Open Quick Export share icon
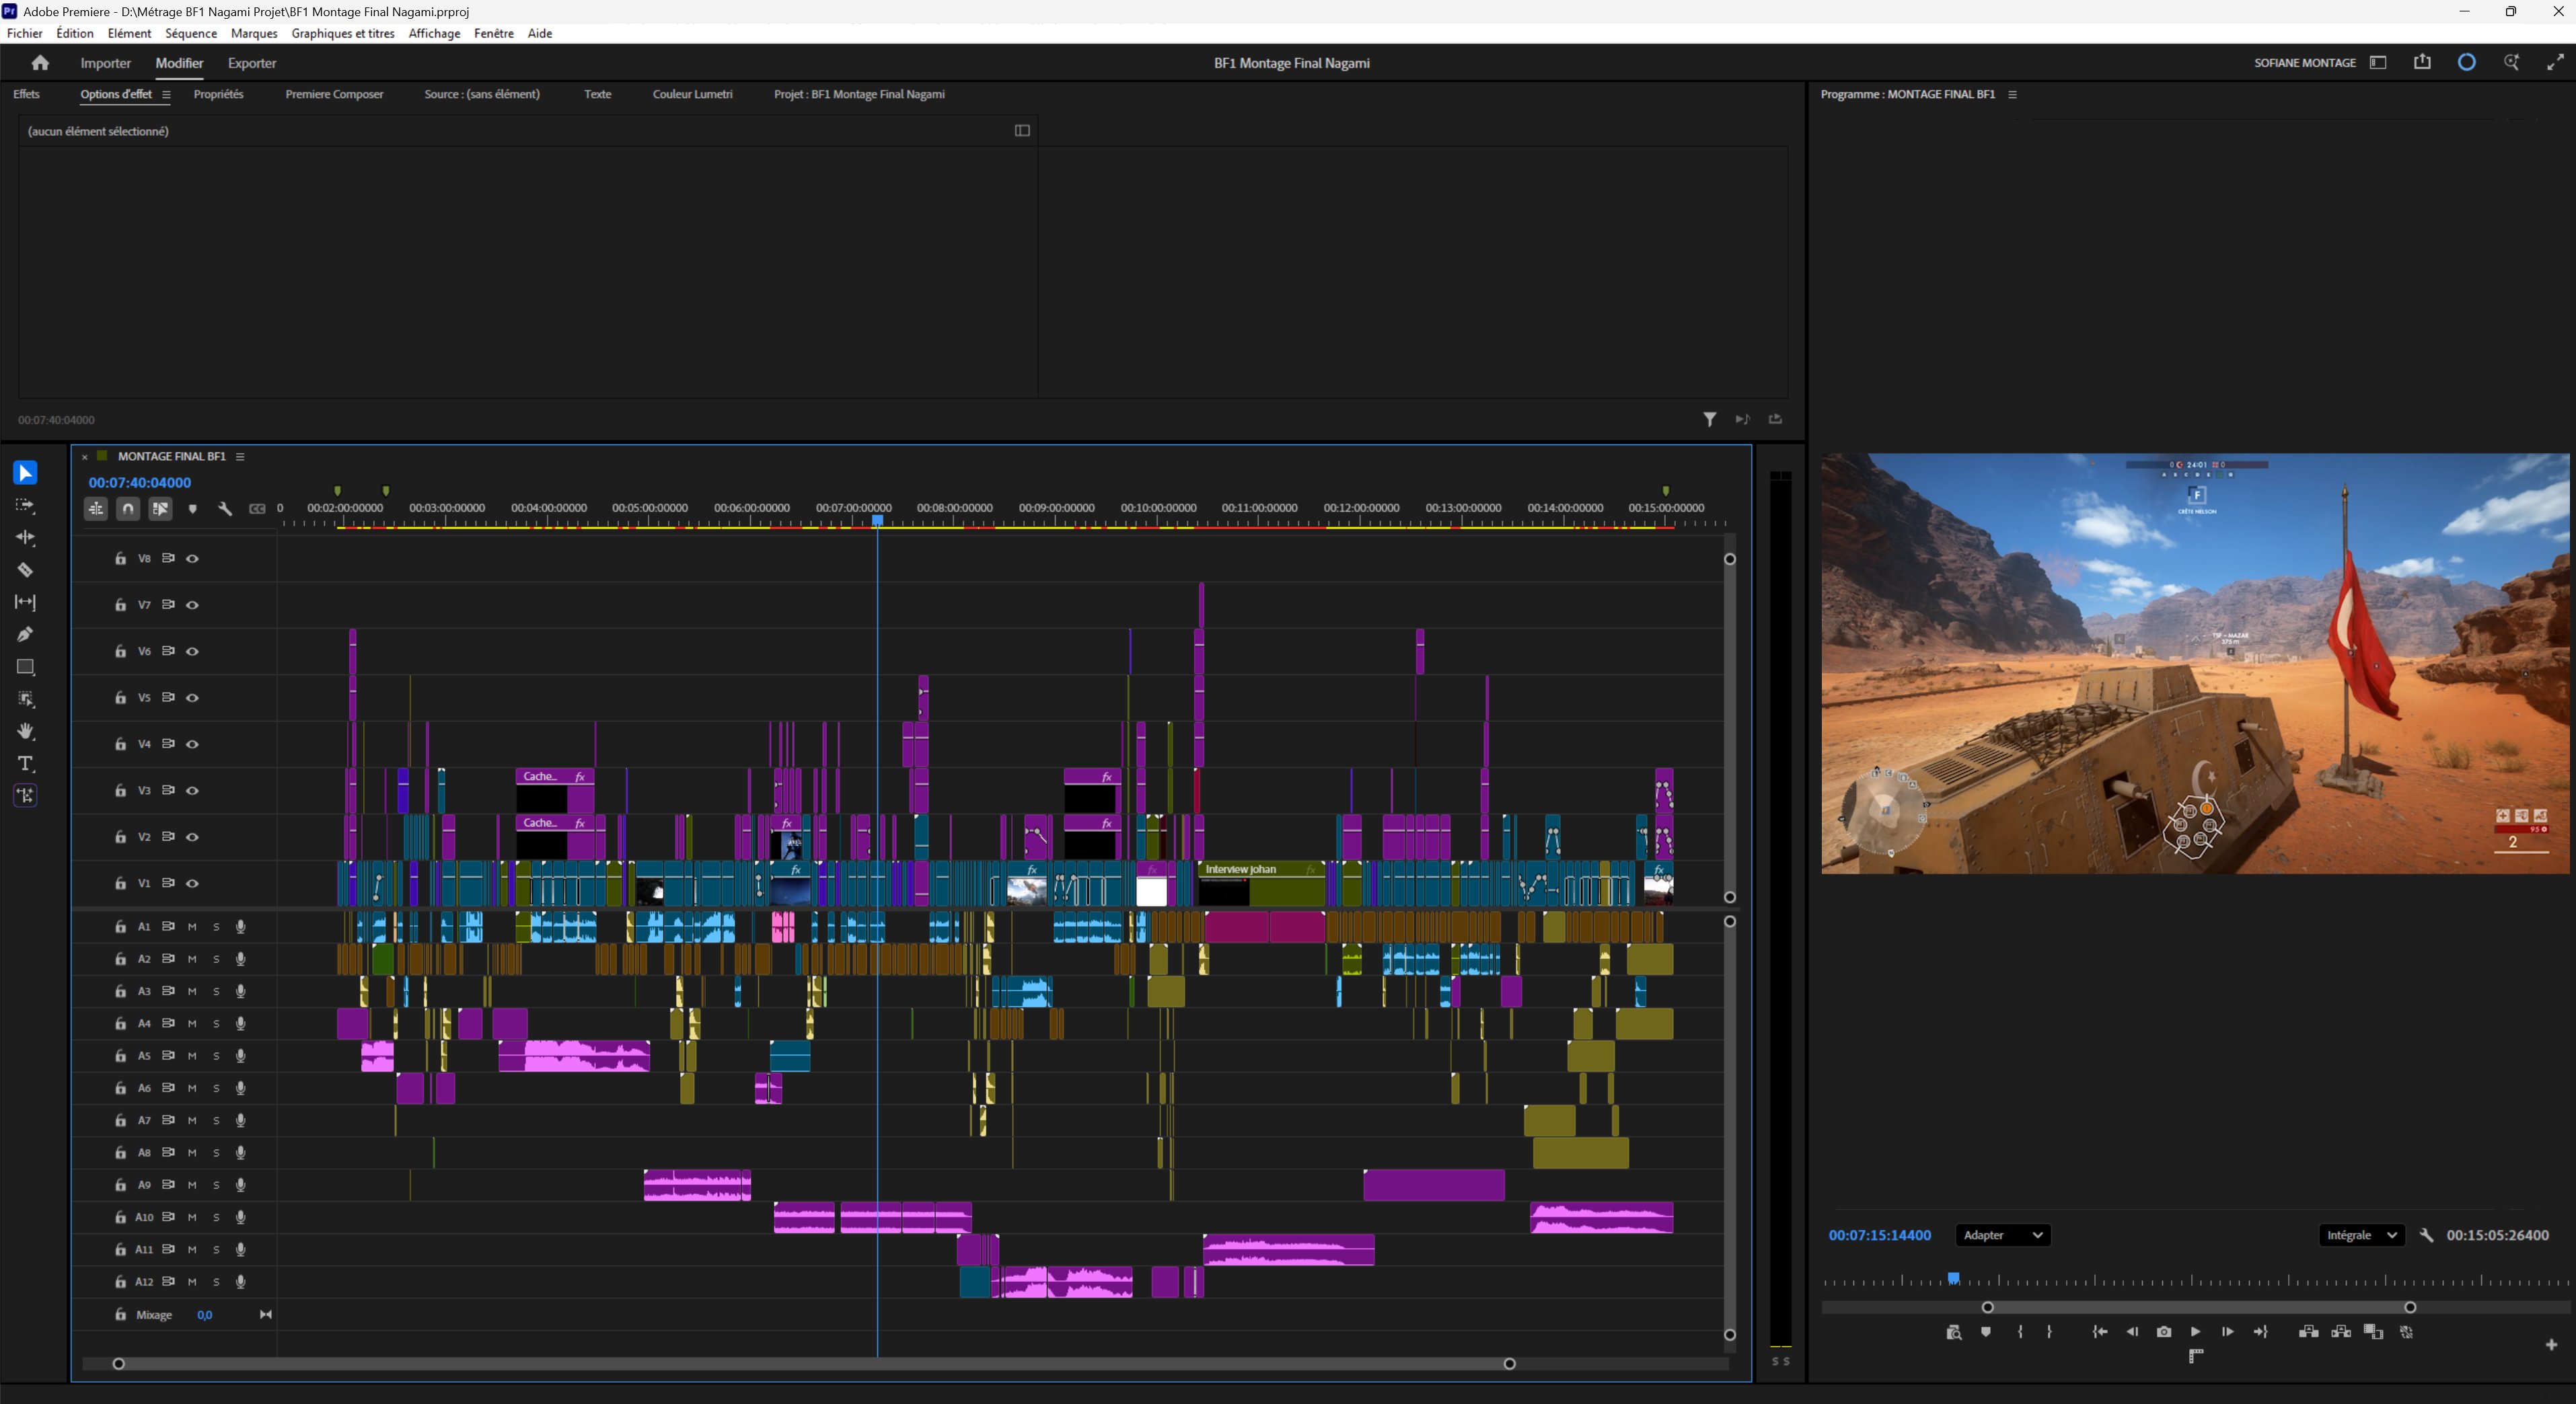Image resolution: width=2576 pixels, height=1404 pixels. point(2422,62)
